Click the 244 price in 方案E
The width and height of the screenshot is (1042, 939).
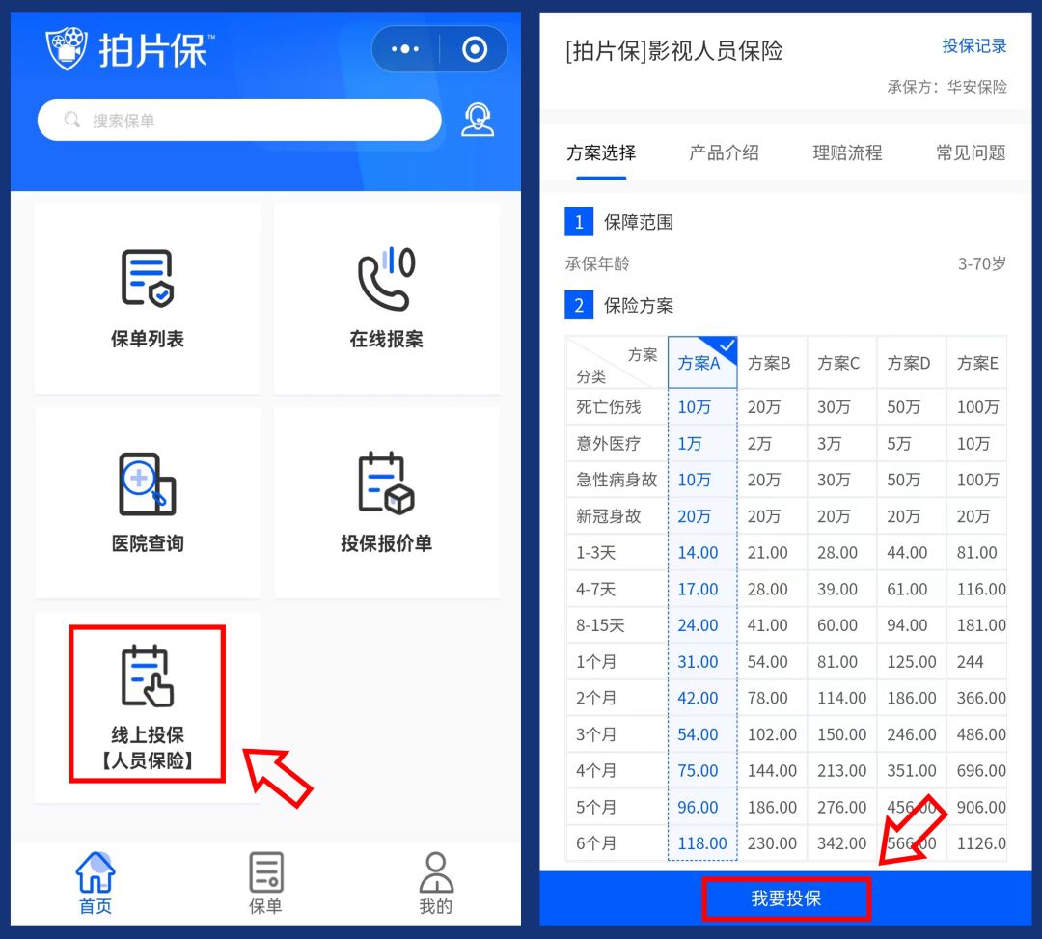coord(970,661)
